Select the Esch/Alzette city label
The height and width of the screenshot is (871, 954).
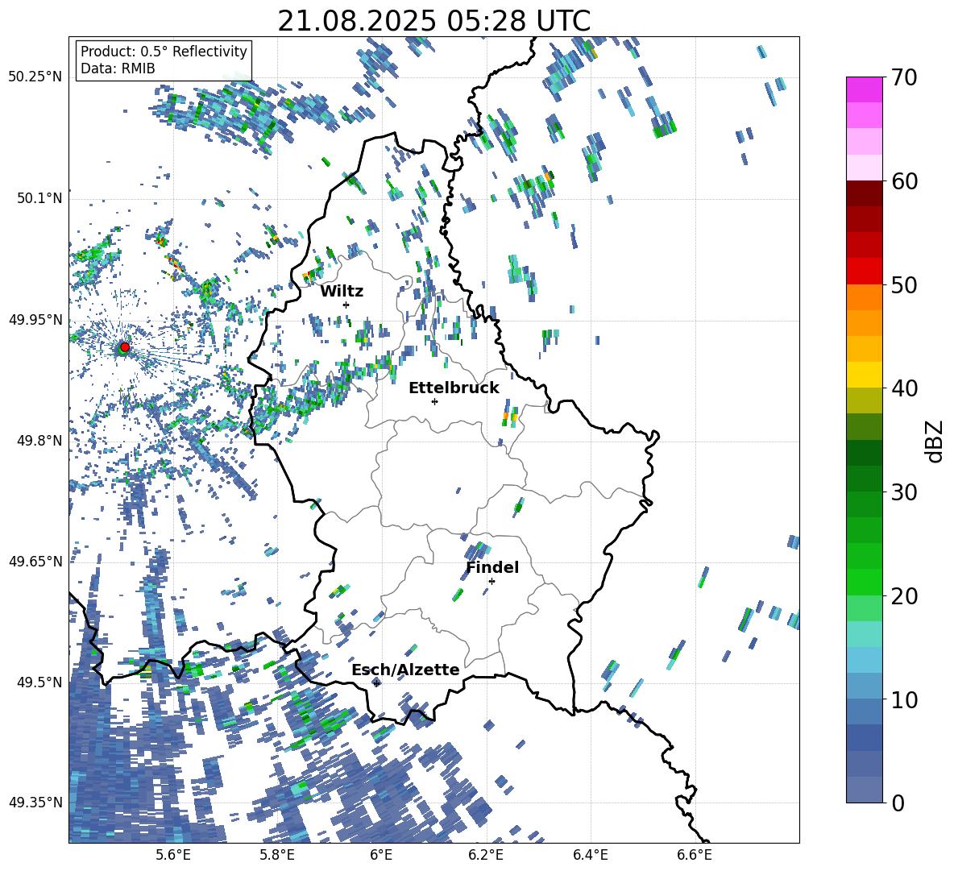tap(405, 670)
